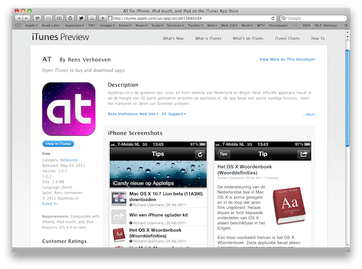Screen dimensions: 362x269
Task: Open the Services bookmarks folder
Action: pyautogui.click(x=176, y=25)
